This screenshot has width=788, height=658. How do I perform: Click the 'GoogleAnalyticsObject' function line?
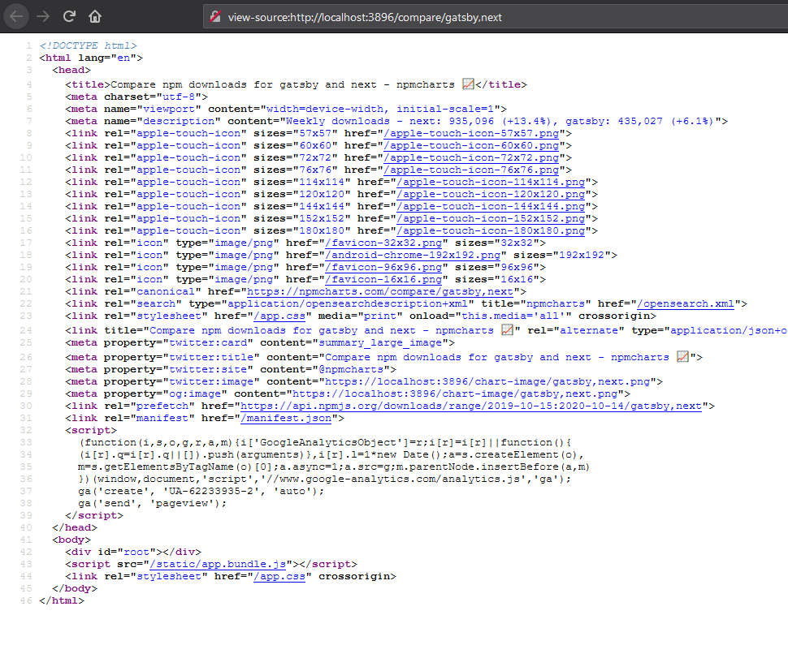click(325, 443)
